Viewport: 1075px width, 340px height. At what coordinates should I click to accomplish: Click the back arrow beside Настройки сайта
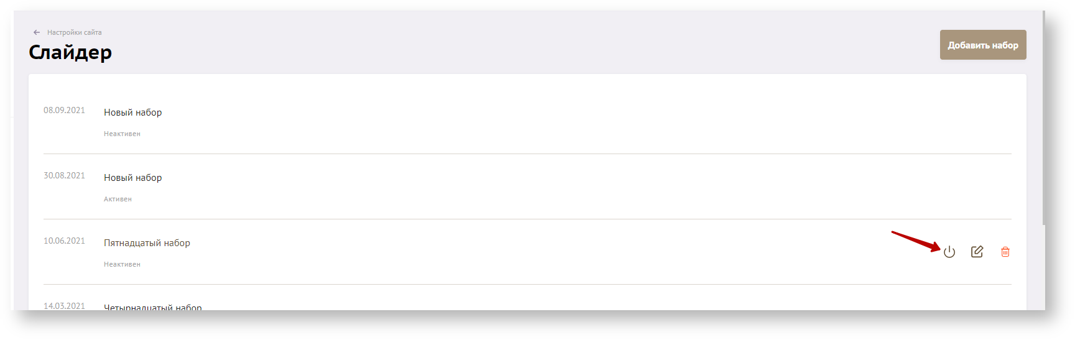37,32
